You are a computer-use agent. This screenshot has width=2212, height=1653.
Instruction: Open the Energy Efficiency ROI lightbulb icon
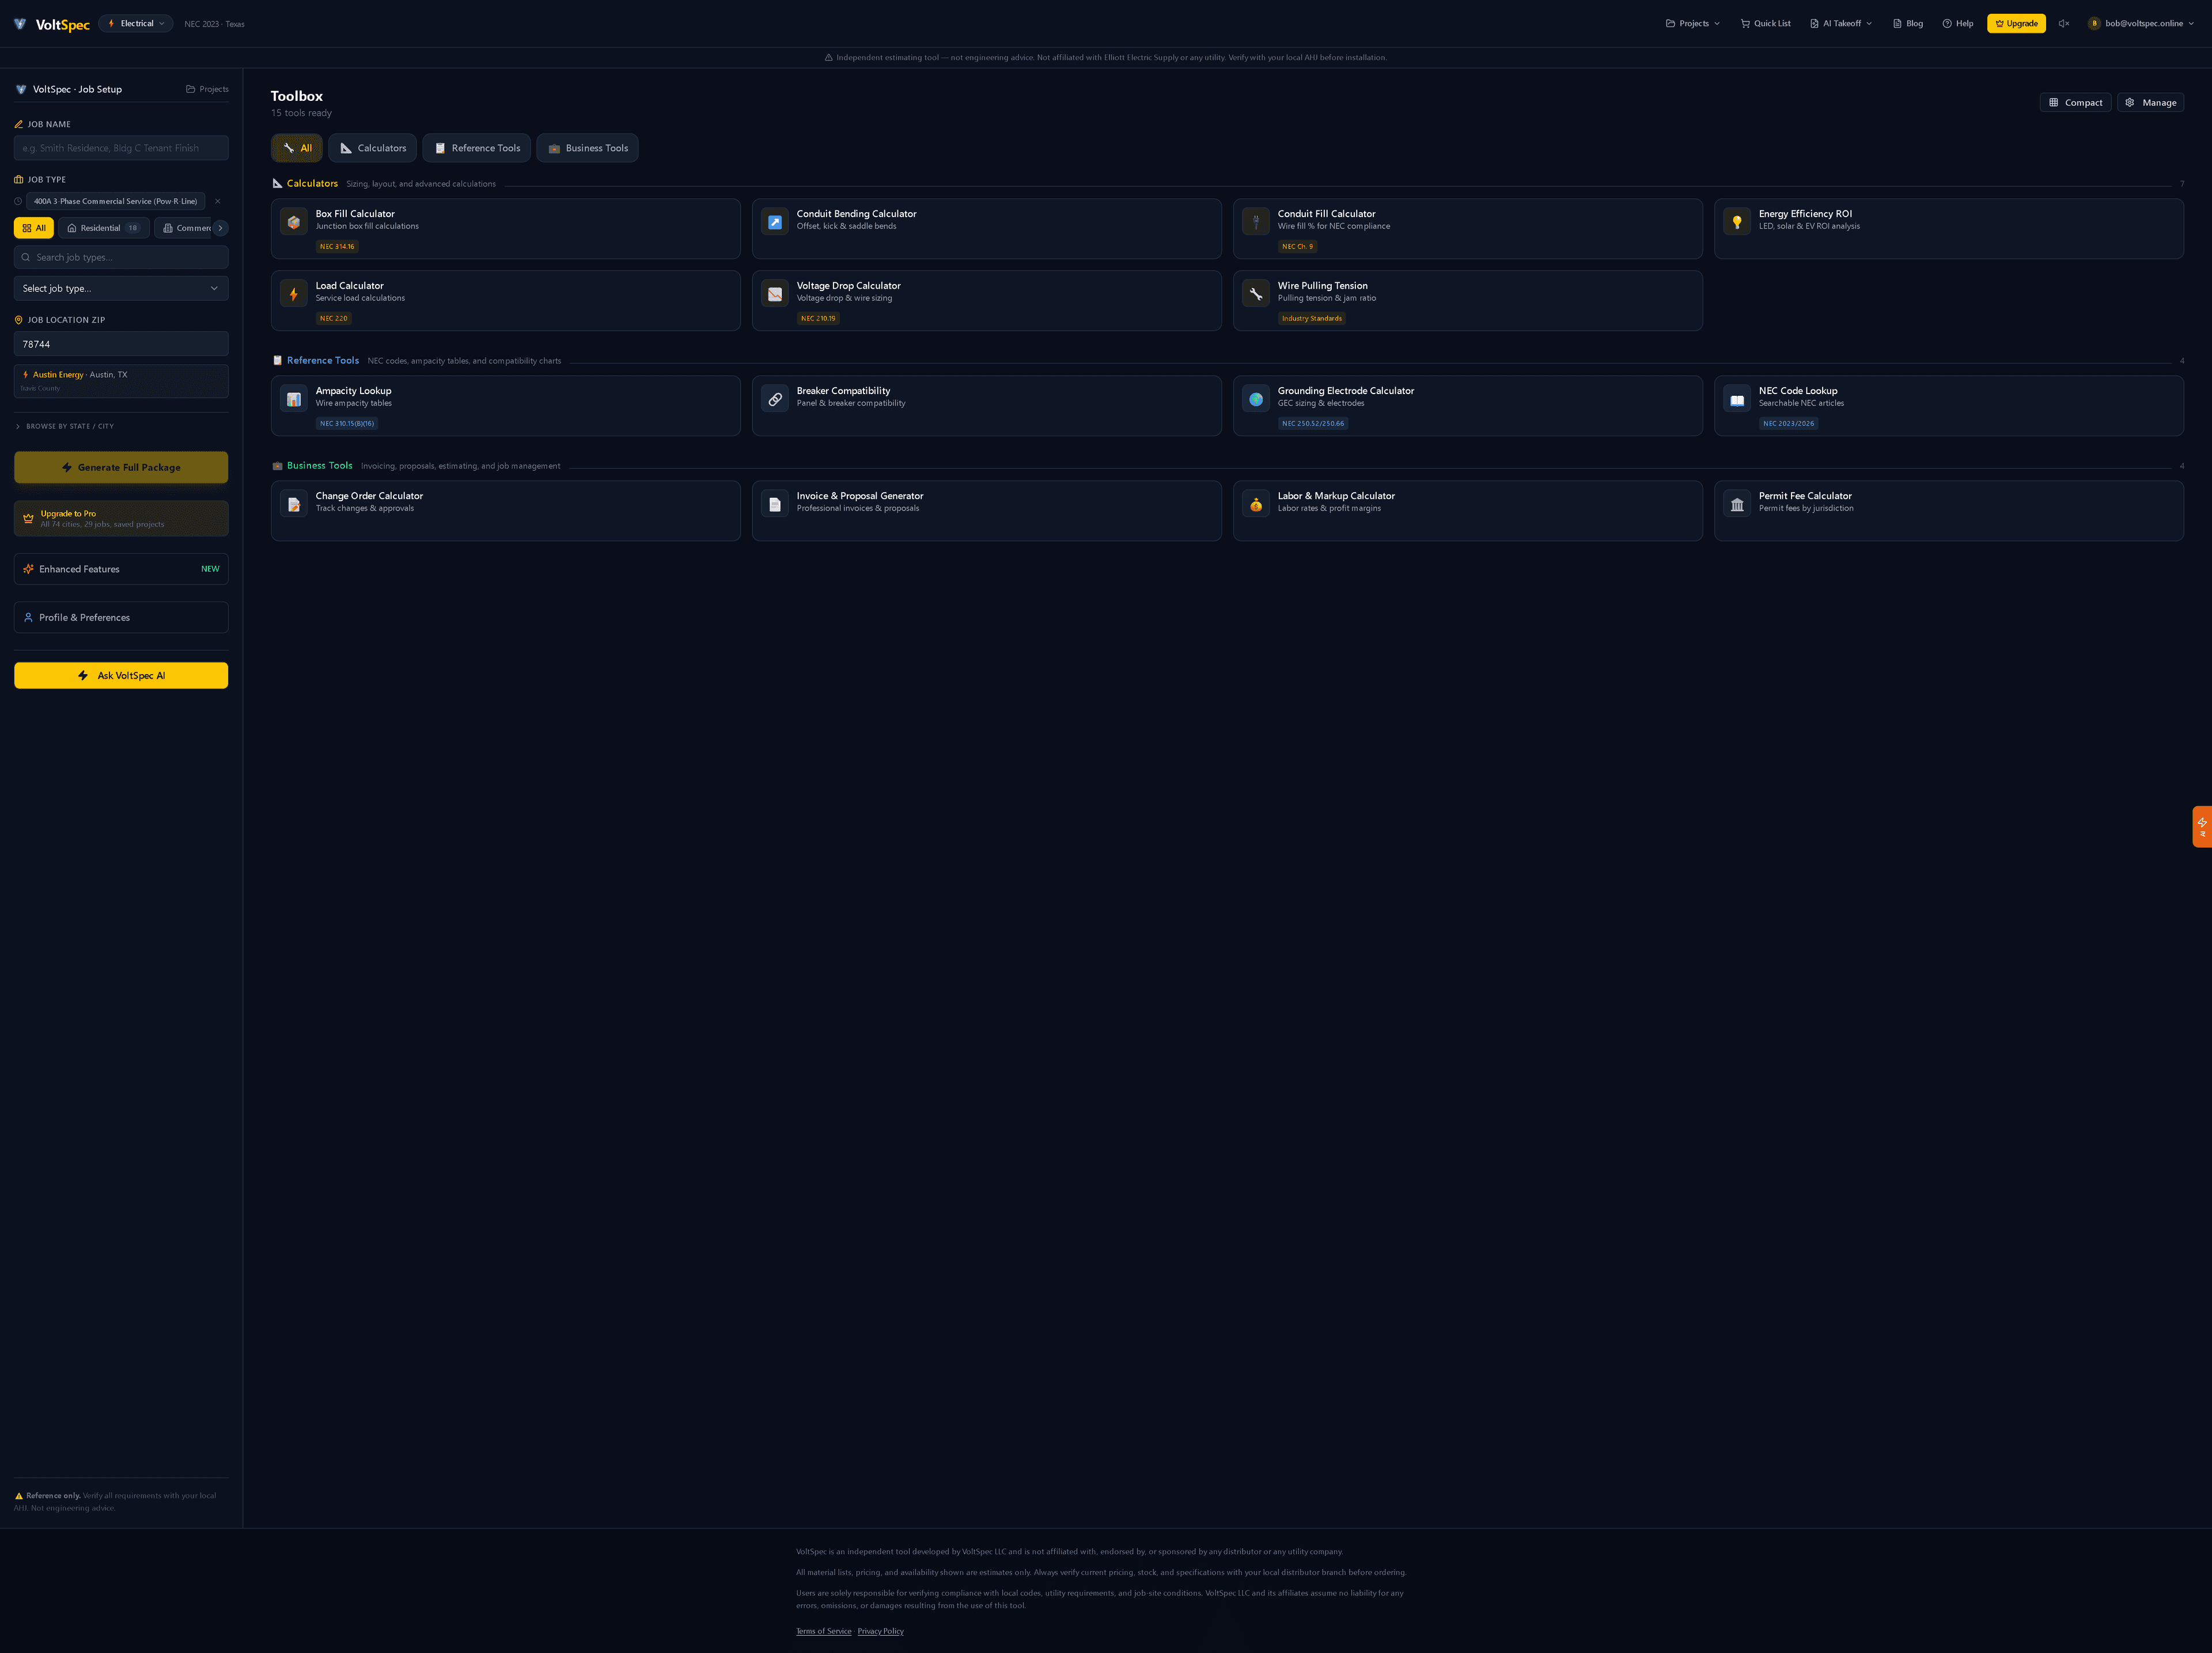pos(1737,222)
